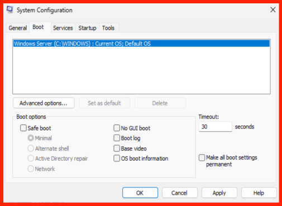282x206 pixels.
Task: Select the Windows Server boot entry
Action: click(x=141, y=44)
